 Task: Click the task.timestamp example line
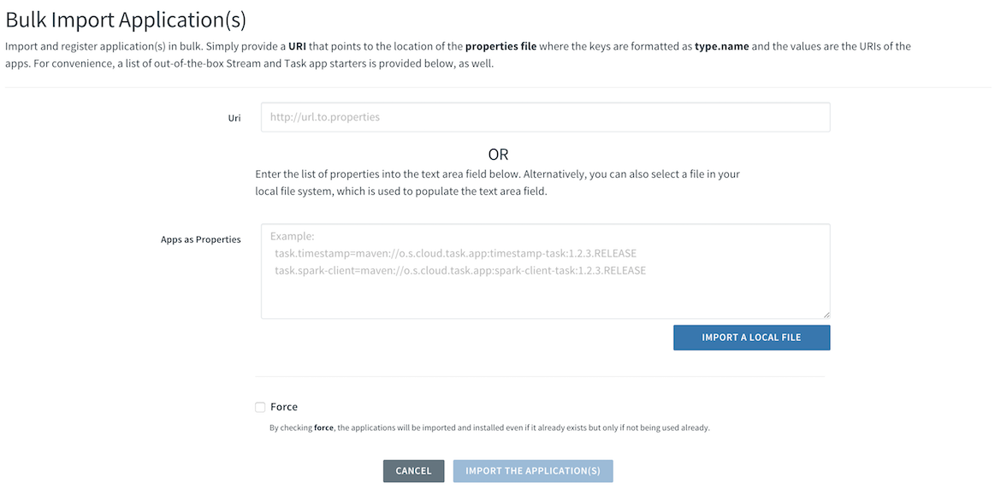click(456, 254)
